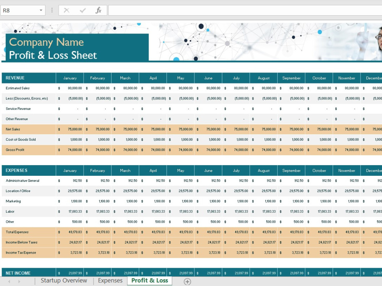Select March column header in Revenue table

[125, 78]
